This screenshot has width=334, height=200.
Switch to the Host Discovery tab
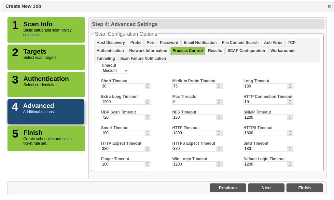pos(111,43)
